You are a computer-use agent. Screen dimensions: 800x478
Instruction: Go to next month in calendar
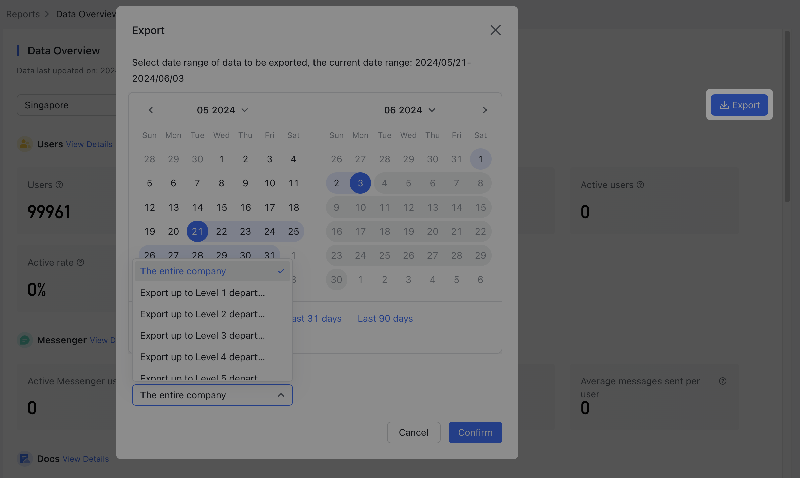click(484, 110)
